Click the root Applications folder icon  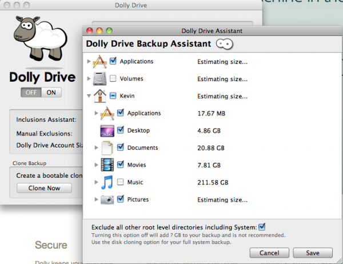[x=99, y=62]
